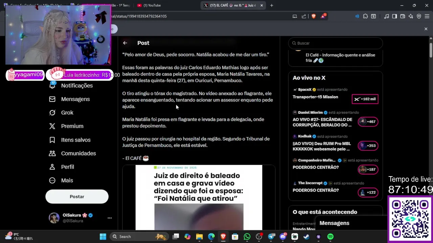Open Spotify from the taskbar

(x=331, y=237)
